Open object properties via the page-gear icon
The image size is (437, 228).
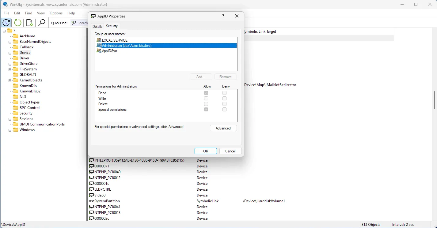[x=29, y=23]
